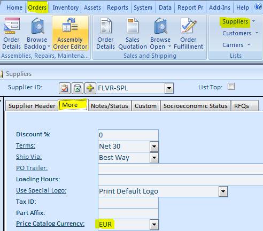Click the PO Trailer link label
Viewport: 263px width, 231px height.
(x=32, y=168)
